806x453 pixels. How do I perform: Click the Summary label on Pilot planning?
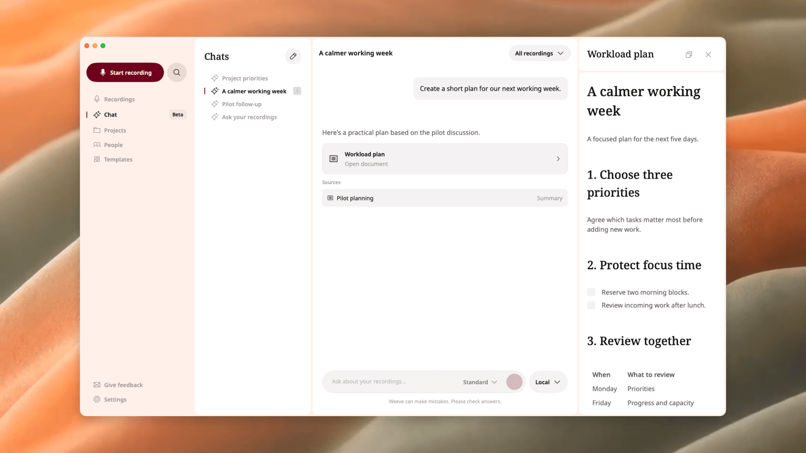point(550,198)
